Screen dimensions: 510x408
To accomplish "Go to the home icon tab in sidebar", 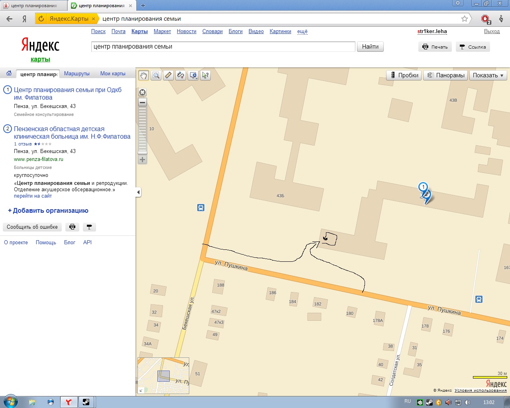I will pos(9,73).
